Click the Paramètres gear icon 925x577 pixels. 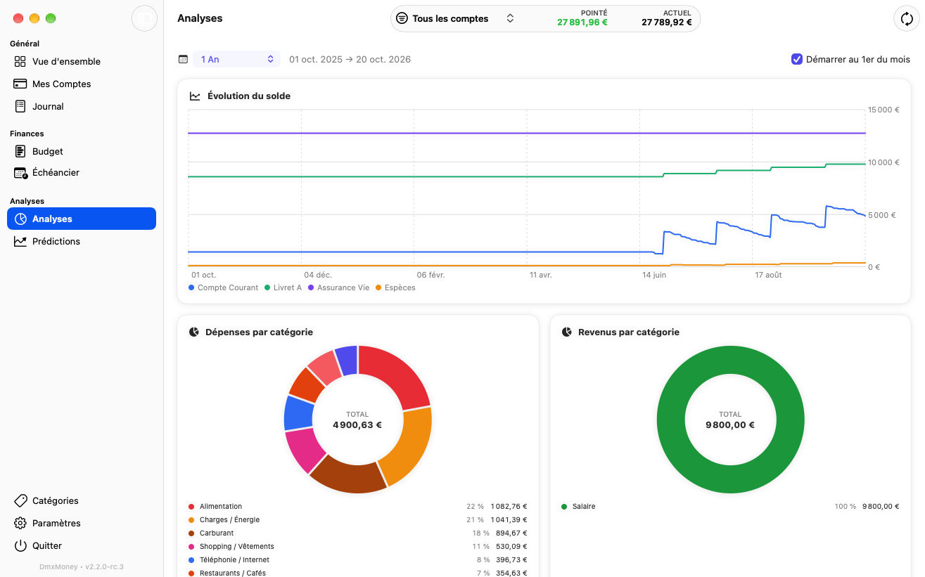coord(20,523)
